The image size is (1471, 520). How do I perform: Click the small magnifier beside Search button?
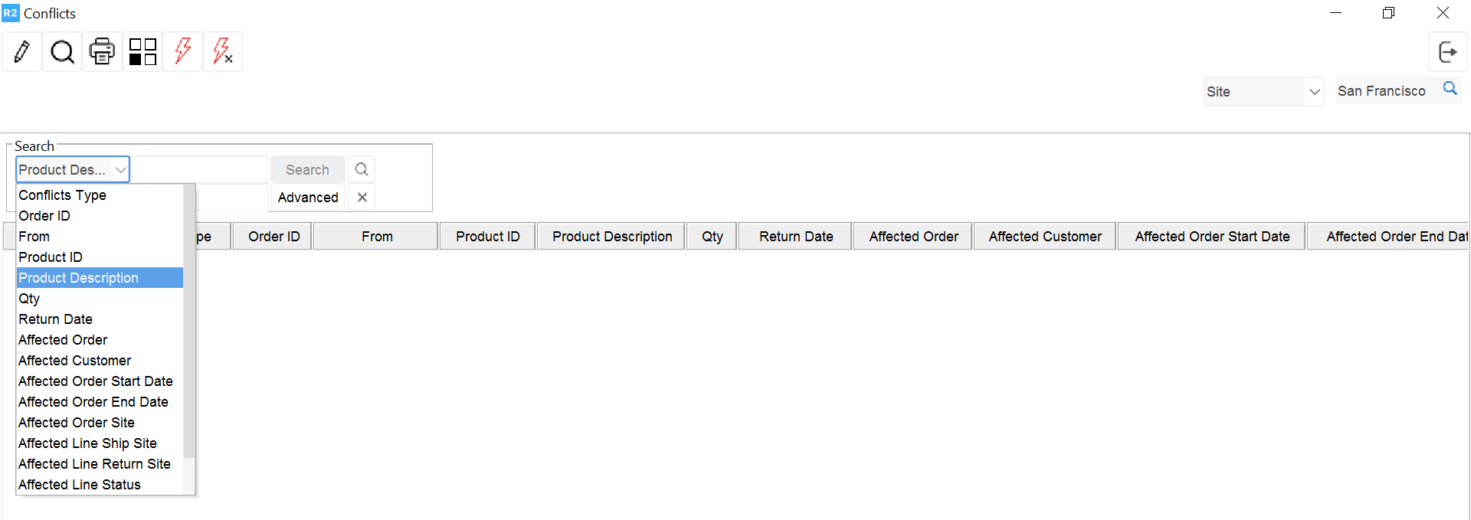[x=361, y=169]
